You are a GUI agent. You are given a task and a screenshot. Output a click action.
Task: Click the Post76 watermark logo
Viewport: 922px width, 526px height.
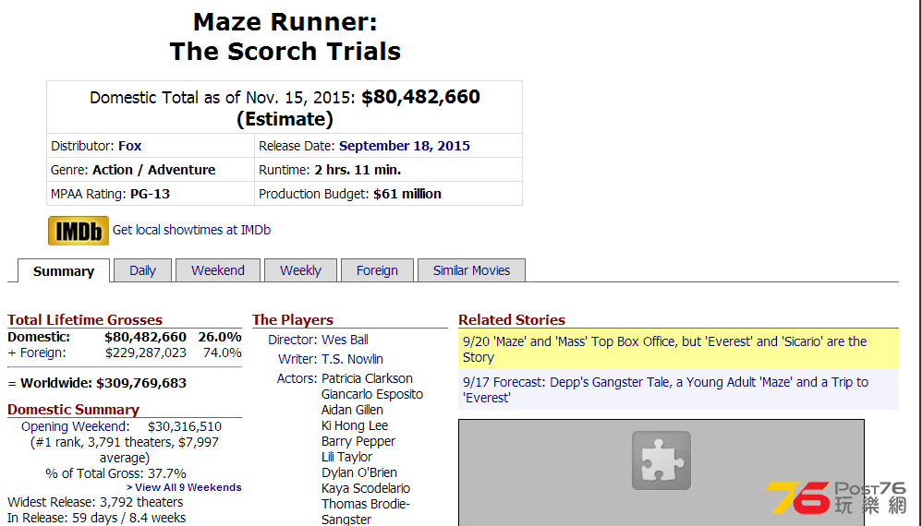pyautogui.click(x=835, y=497)
